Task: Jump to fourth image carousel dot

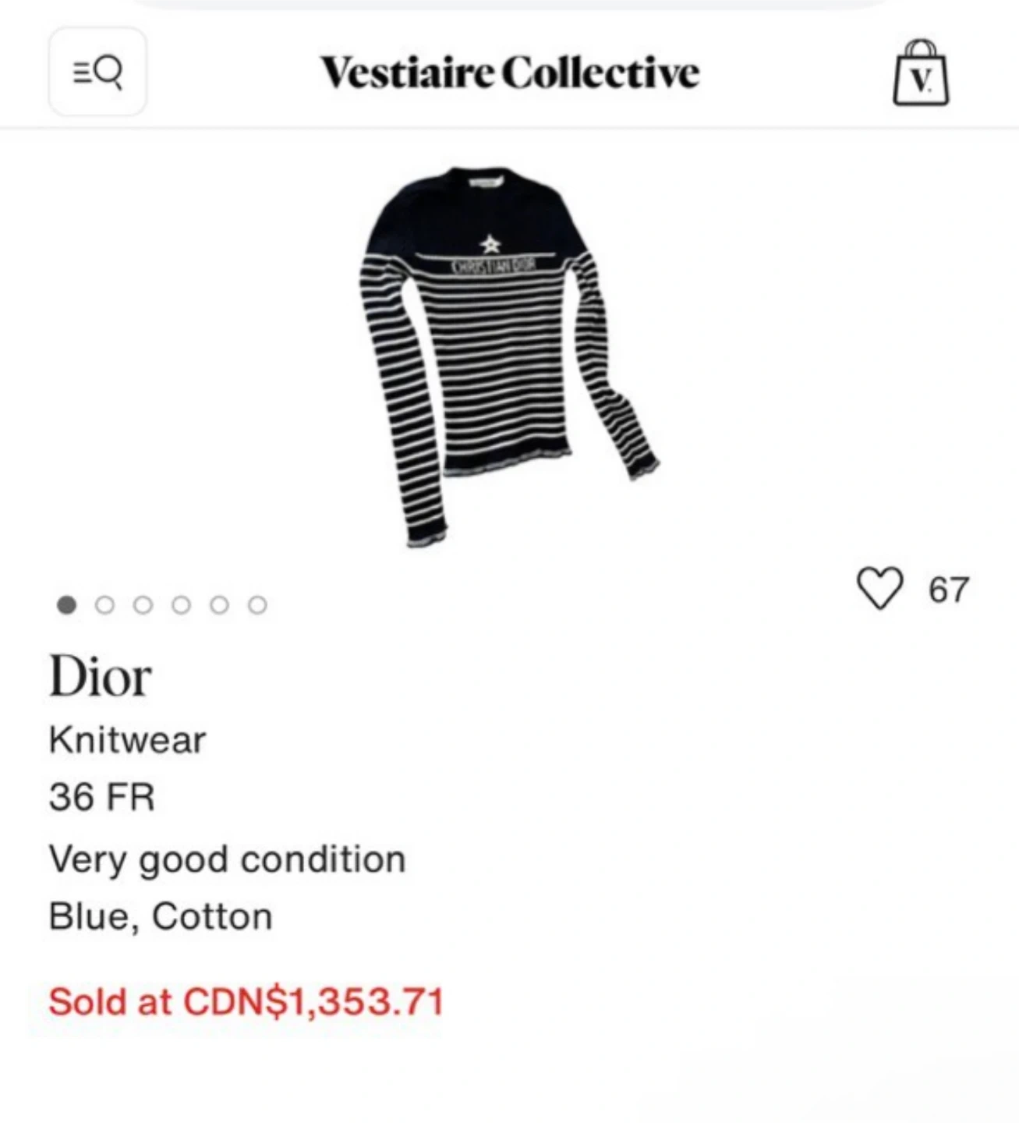Action: [181, 605]
